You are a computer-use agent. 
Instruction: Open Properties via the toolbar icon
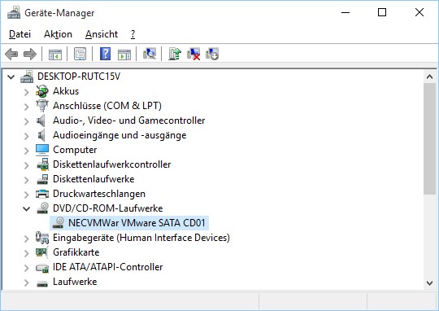click(x=80, y=54)
